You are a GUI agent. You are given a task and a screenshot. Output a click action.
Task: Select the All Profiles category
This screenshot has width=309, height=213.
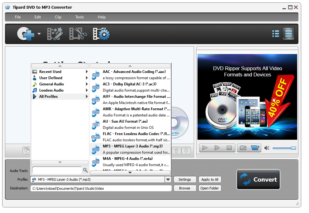pyautogui.click(x=60, y=97)
